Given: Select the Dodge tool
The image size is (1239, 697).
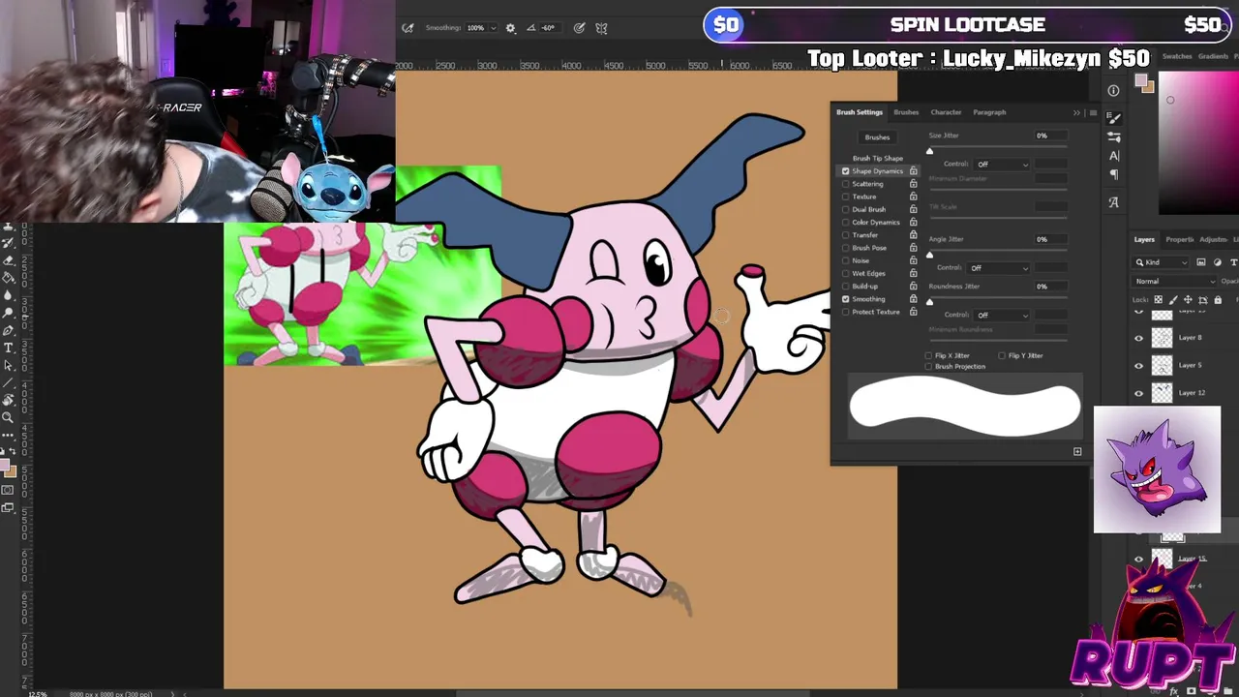Looking at the screenshot, I should click(9, 313).
